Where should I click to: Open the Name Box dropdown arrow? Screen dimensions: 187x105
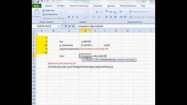(58, 26)
